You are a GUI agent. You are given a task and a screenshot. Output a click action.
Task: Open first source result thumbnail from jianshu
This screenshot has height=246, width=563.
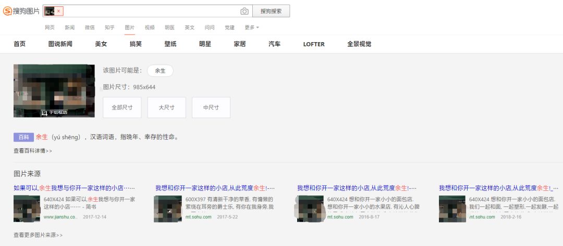(27, 209)
